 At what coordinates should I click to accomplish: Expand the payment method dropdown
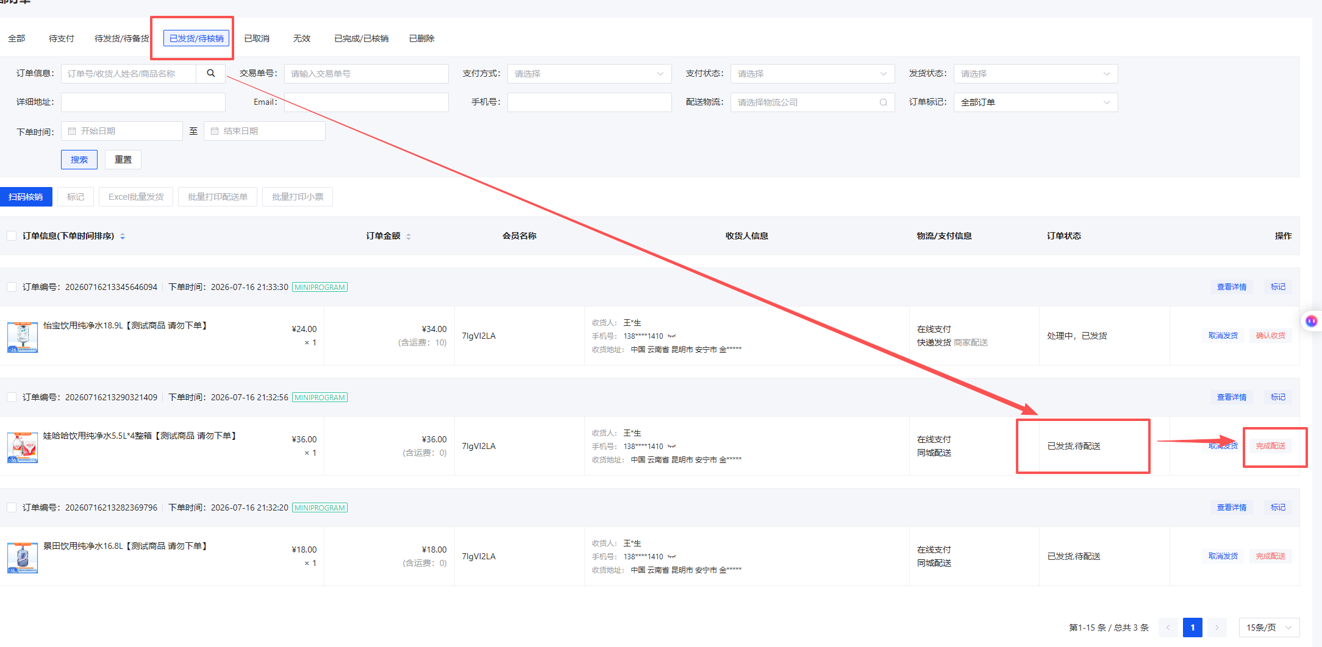tap(590, 74)
